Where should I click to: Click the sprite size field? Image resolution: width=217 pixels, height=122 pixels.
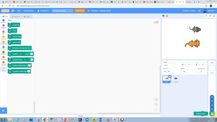pos(184,72)
